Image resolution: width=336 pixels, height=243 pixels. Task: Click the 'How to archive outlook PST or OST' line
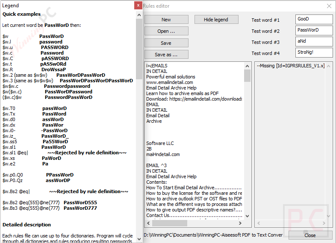pos(194,199)
